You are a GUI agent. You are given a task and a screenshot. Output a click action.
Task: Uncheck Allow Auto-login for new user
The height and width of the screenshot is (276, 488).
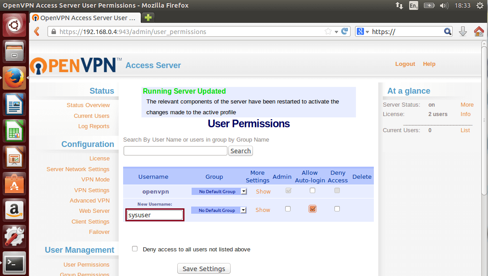pos(312,209)
